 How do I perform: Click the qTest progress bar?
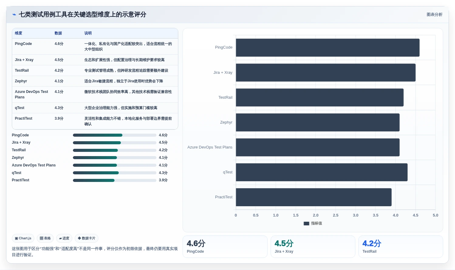[115, 173]
